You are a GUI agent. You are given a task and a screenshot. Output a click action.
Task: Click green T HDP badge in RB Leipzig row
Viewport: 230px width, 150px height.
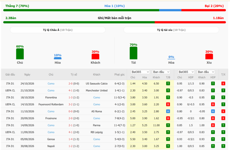click(213, 132)
